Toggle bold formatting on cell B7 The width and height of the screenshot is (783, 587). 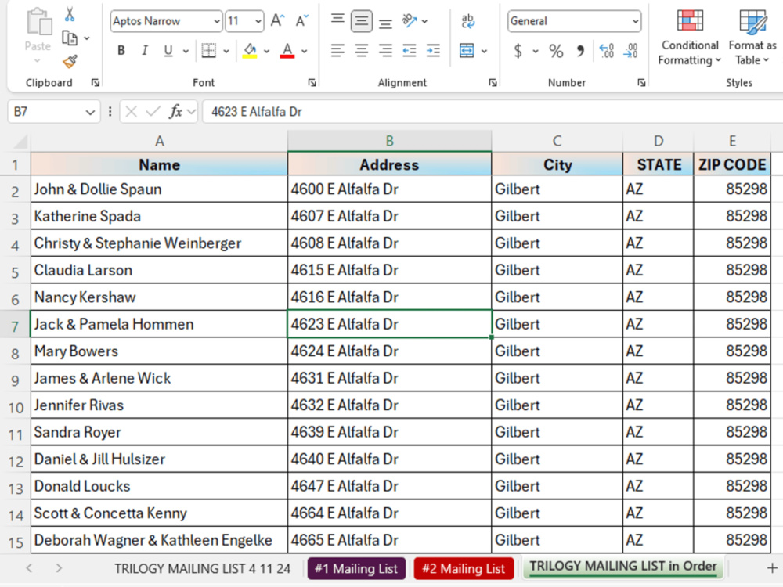(121, 50)
